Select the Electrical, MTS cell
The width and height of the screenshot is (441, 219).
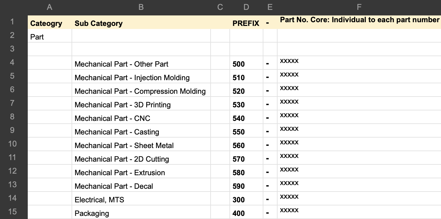[x=99, y=199]
